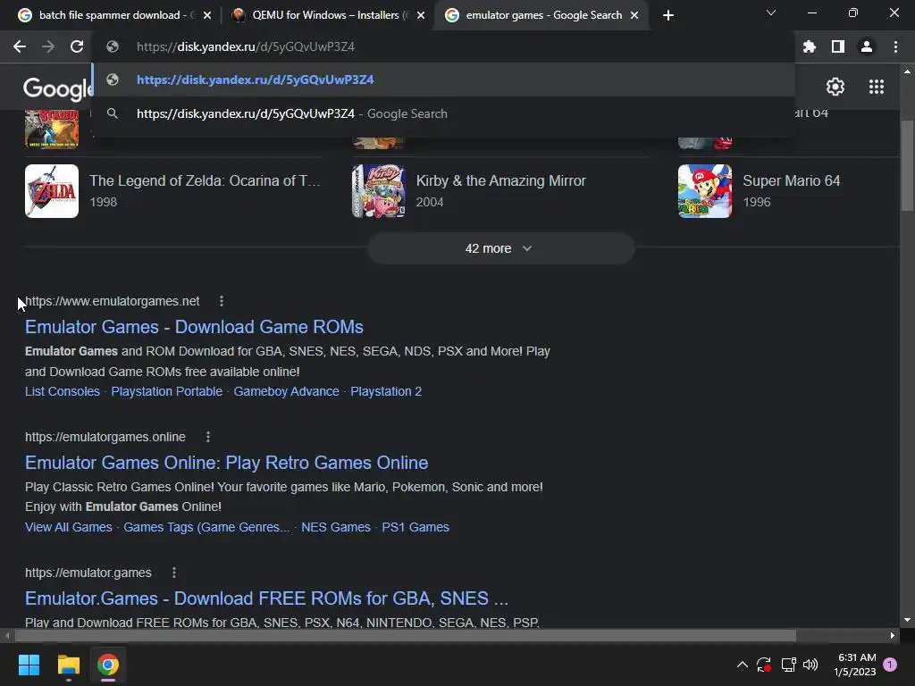Open the tab search chevron
This screenshot has width=915, height=686.
point(771,13)
